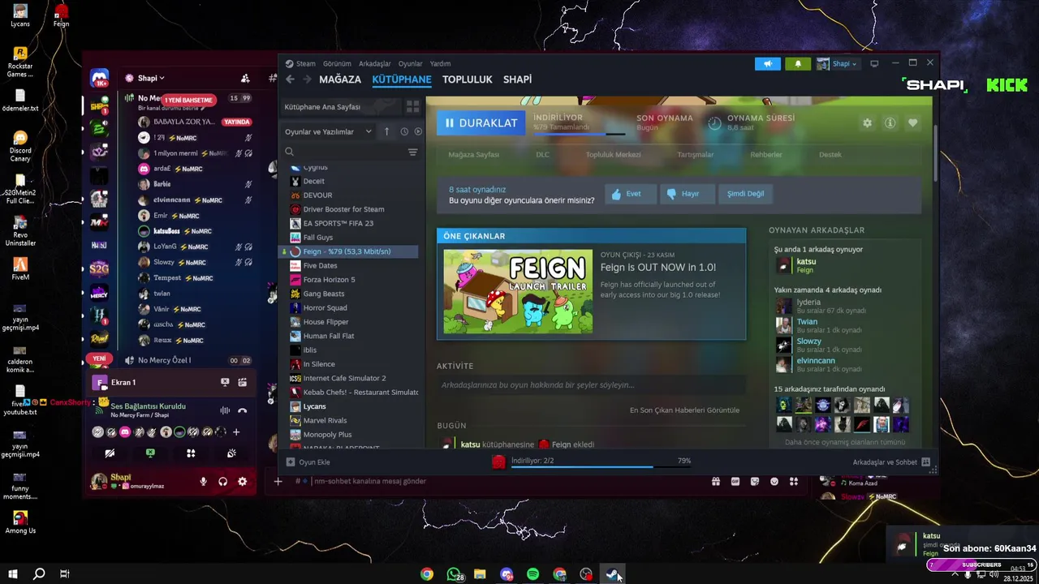Viewport: 1039px width, 584px height.
Task: Toggle Discord screen share
Action: (x=150, y=453)
